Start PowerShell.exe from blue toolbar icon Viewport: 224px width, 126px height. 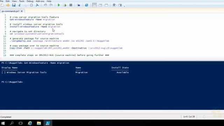point(86,5)
